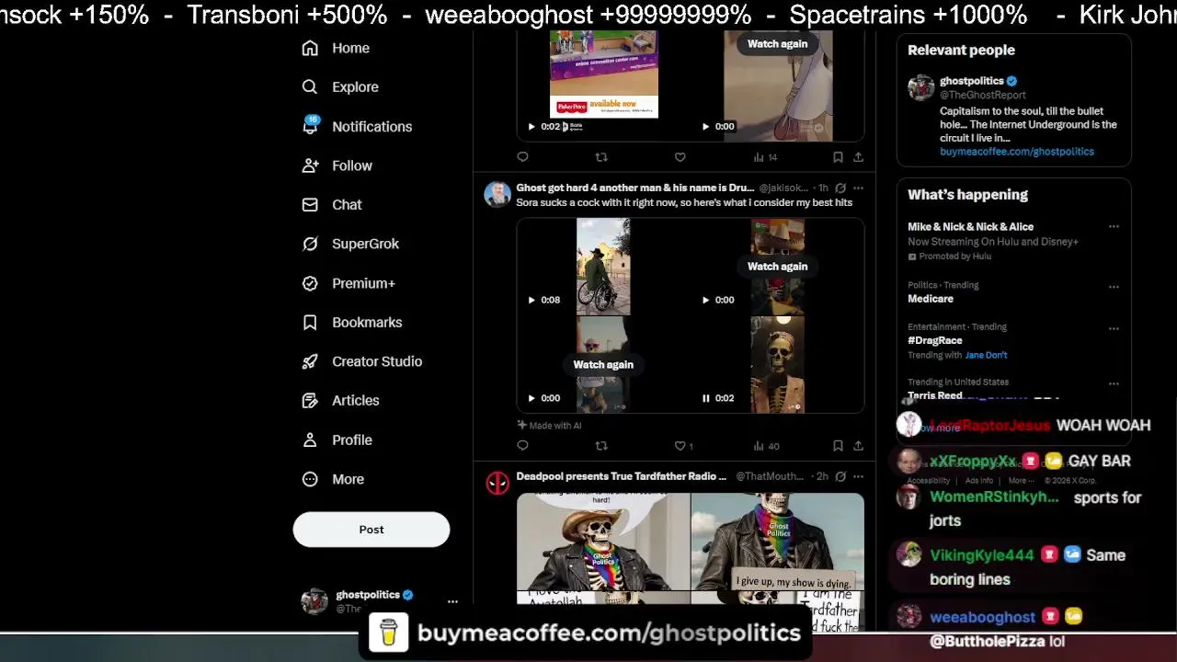Open options for the #DragRace trend
This screenshot has height=662, width=1177.
click(x=1114, y=328)
